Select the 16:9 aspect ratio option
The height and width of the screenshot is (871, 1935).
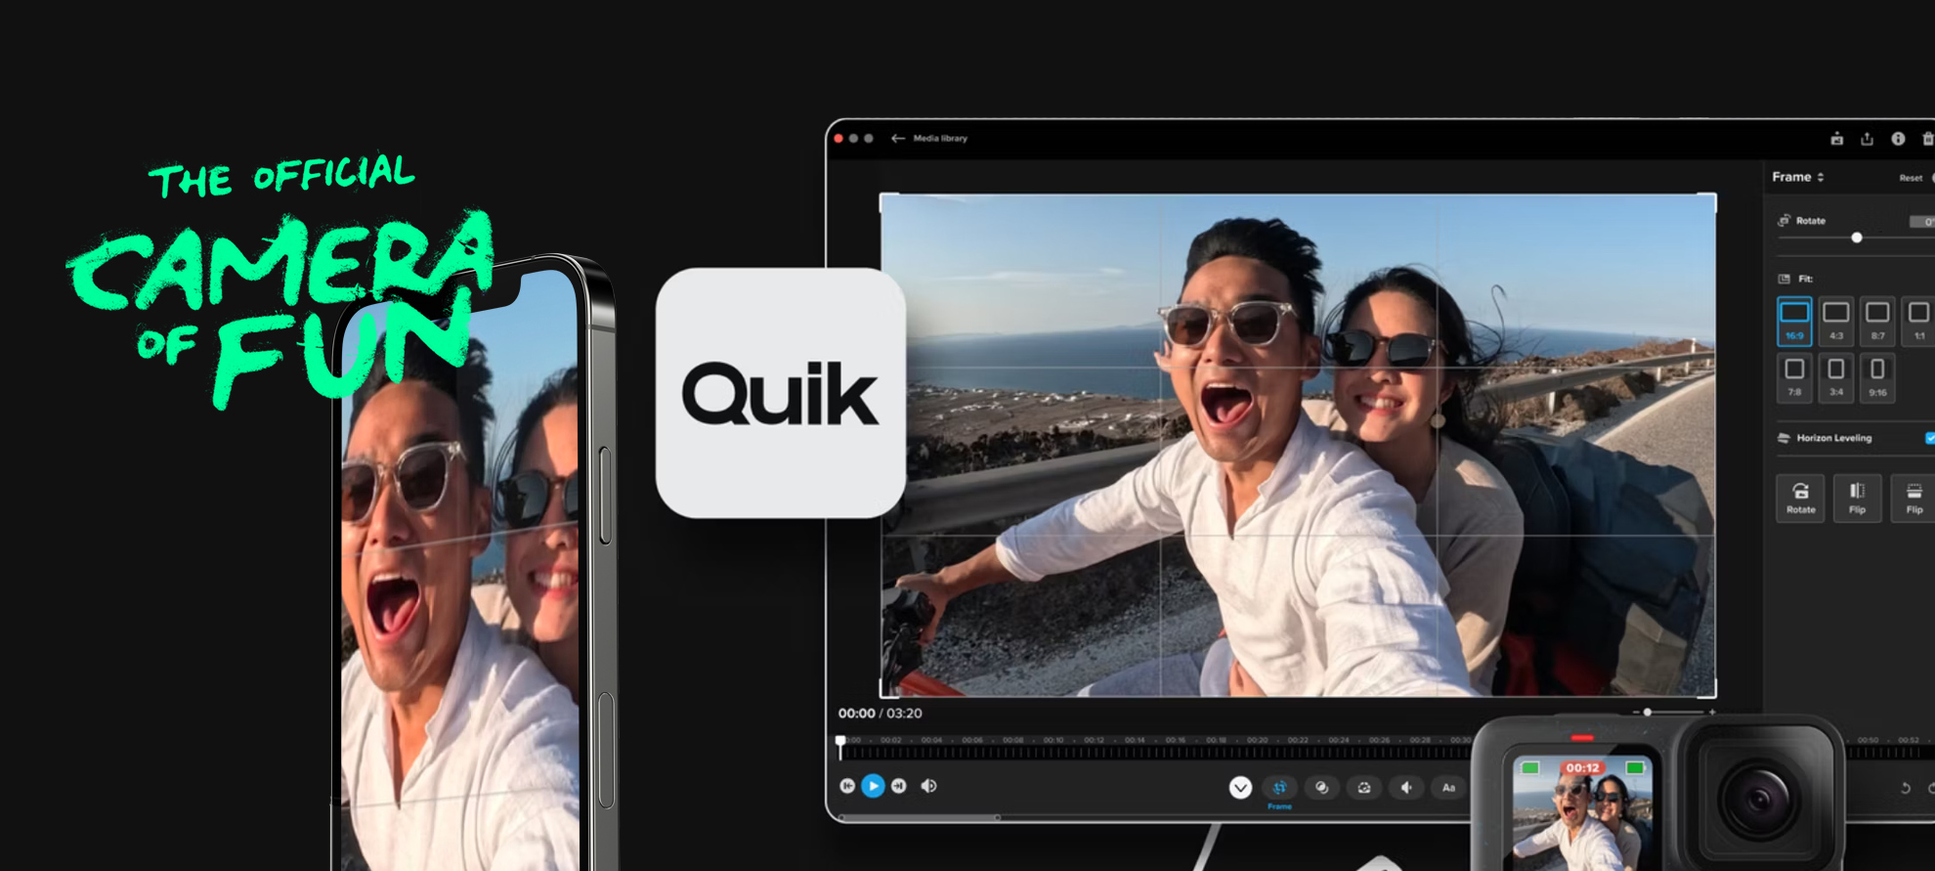click(x=1794, y=321)
